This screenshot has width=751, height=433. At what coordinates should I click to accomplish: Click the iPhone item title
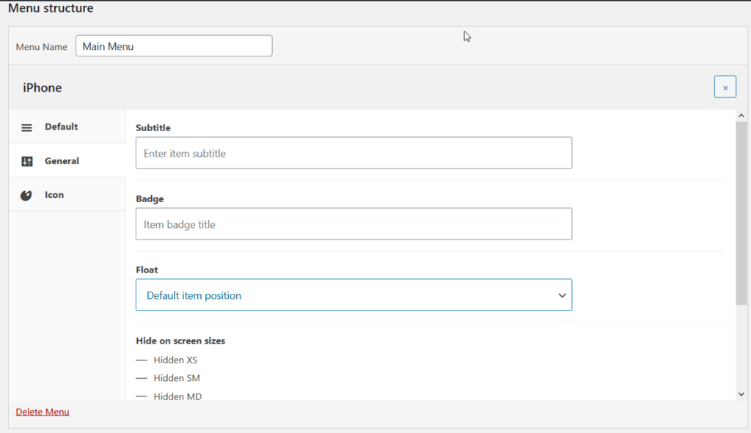[42, 88]
